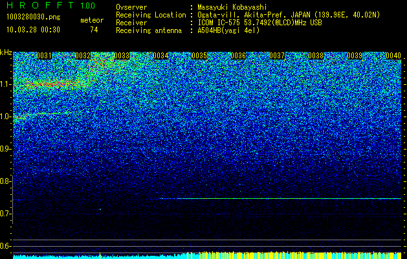Screen dimensions: 407x259
Task: Click the 1.0 kHz axis label
Action: tap(5, 117)
